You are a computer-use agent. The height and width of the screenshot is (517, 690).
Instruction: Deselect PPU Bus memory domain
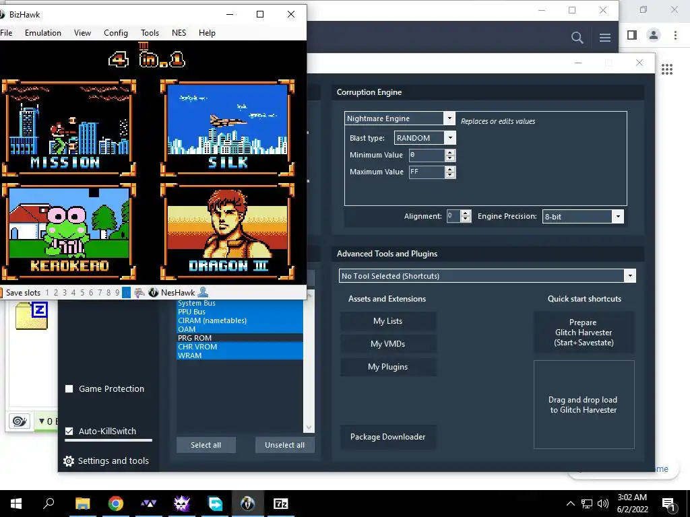pyautogui.click(x=239, y=312)
